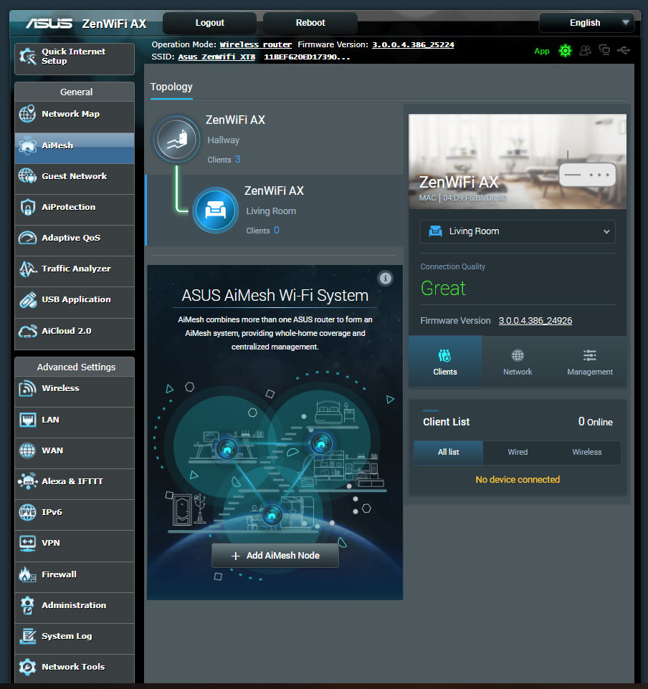Click the 11BEF620ED17390... SSID text
The image size is (648, 689).
(x=307, y=57)
